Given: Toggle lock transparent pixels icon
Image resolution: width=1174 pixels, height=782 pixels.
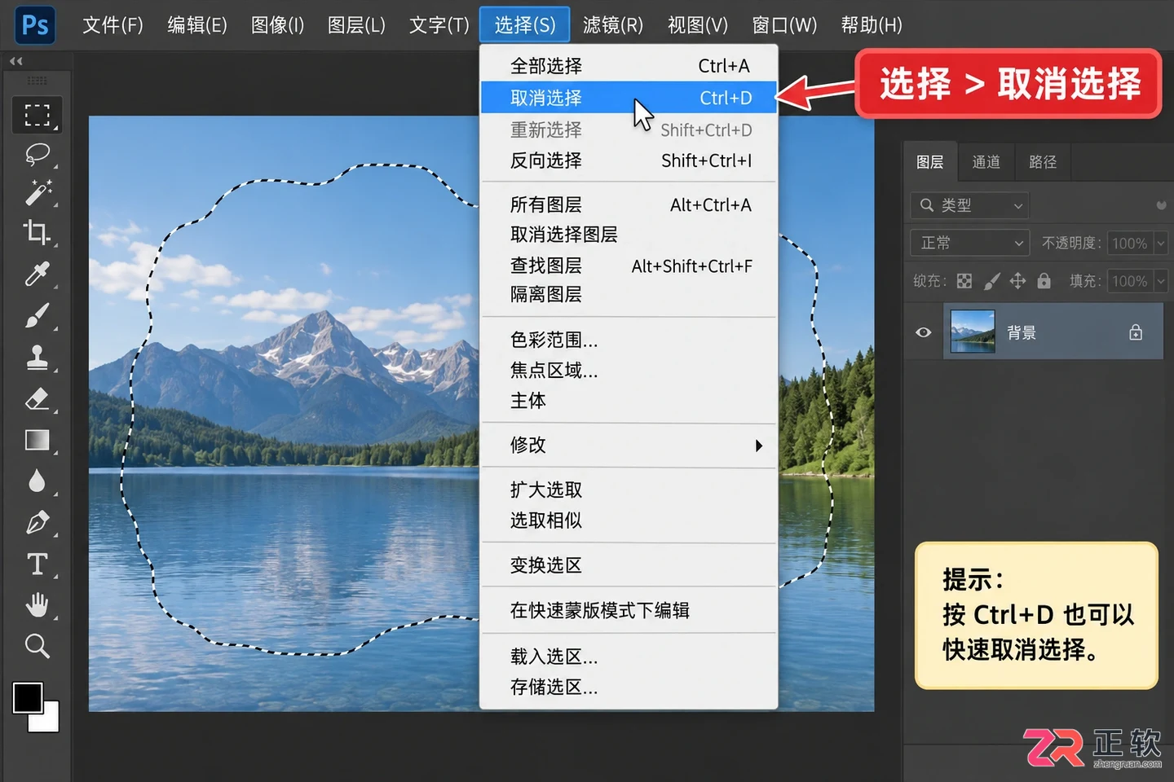Looking at the screenshot, I should coord(964,281).
